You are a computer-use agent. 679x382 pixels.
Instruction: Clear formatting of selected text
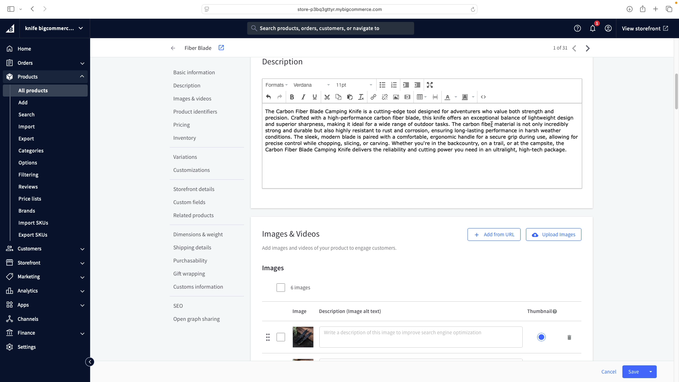[x=361, y=97]
